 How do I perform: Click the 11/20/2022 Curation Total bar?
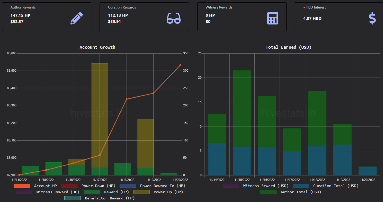click(x=368, y=171)
